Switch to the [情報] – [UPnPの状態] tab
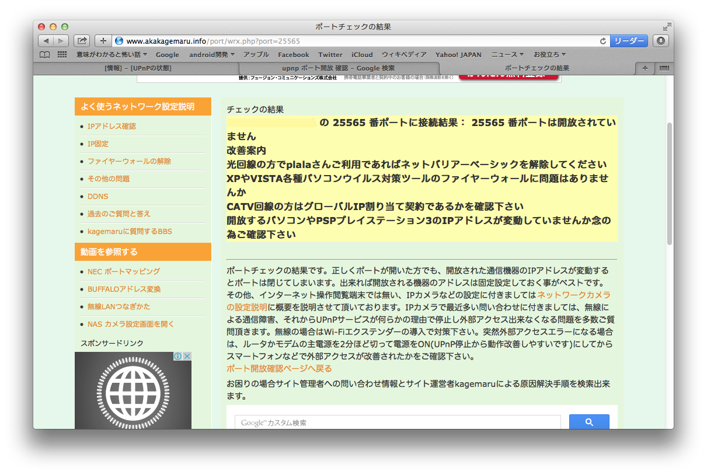 [138, 68]
